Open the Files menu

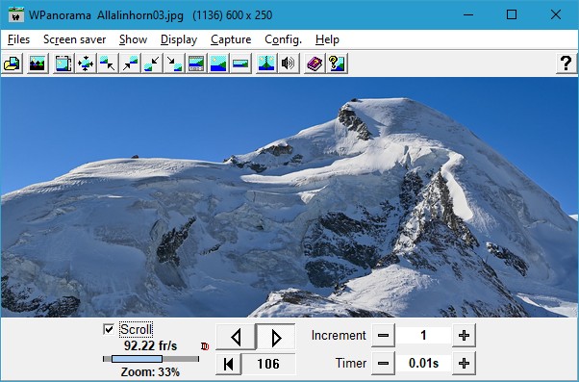click(18, 39)
